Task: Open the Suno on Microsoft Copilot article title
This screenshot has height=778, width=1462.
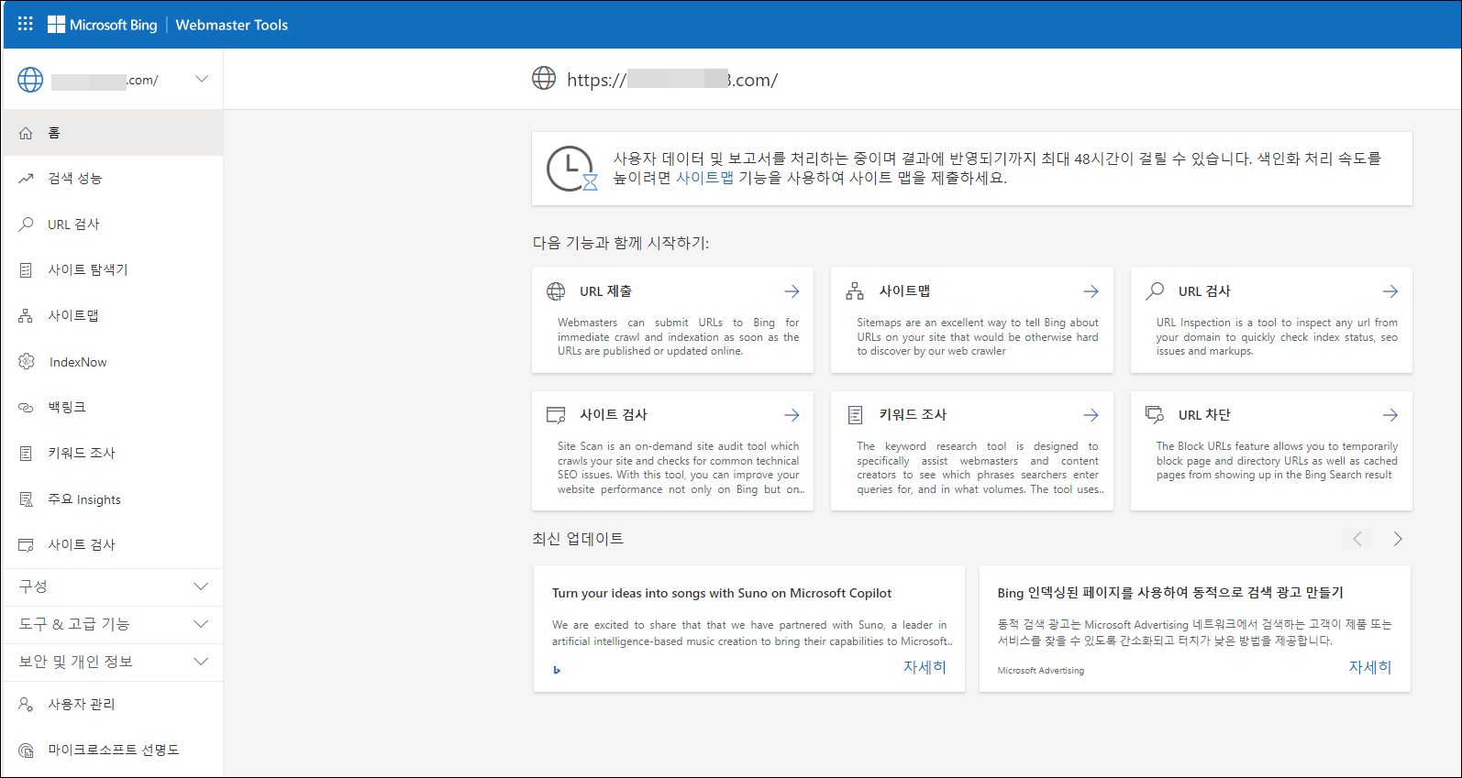Action: point(722,593)
